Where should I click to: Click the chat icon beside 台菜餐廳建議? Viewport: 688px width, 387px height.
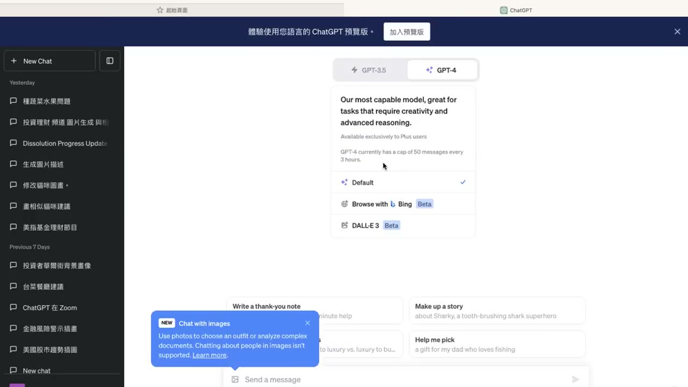coord(13,286)
